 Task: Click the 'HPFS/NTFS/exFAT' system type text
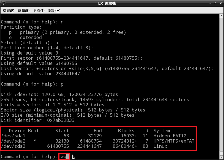(x=174, y=141)
